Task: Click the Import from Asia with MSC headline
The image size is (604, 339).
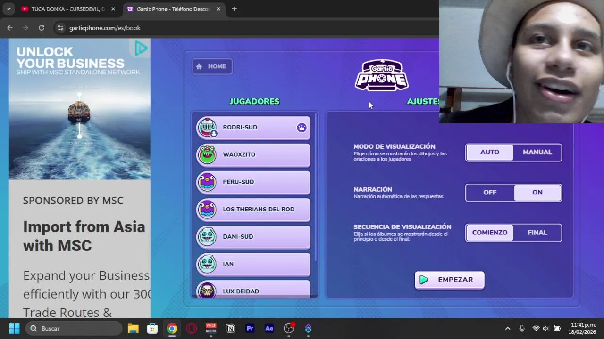Action: coord(84,236)
